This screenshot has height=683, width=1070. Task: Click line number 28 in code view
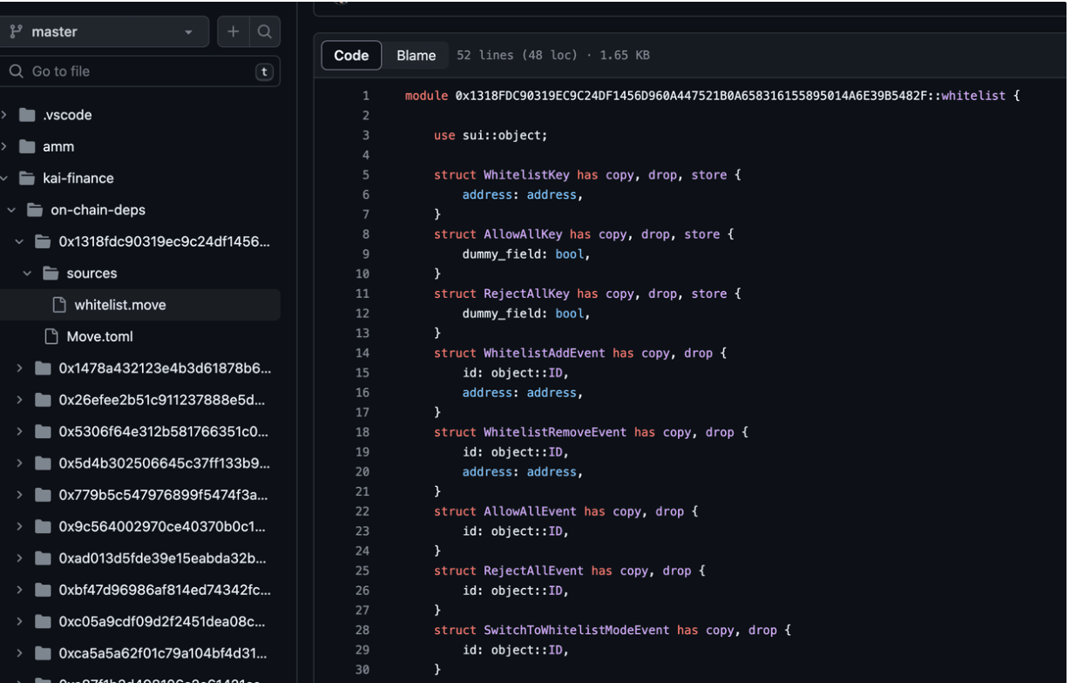click(362, 630)
